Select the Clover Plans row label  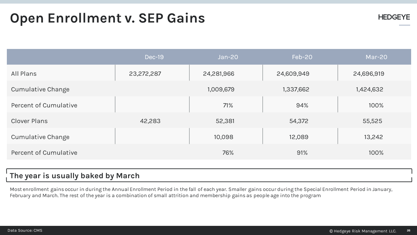click(x=29, y=121)
